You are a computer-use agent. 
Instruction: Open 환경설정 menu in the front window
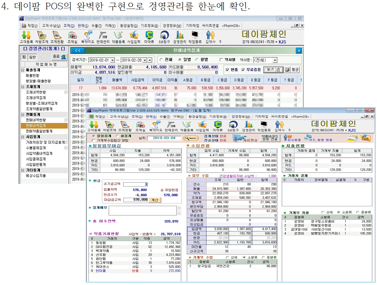(197, 117)
